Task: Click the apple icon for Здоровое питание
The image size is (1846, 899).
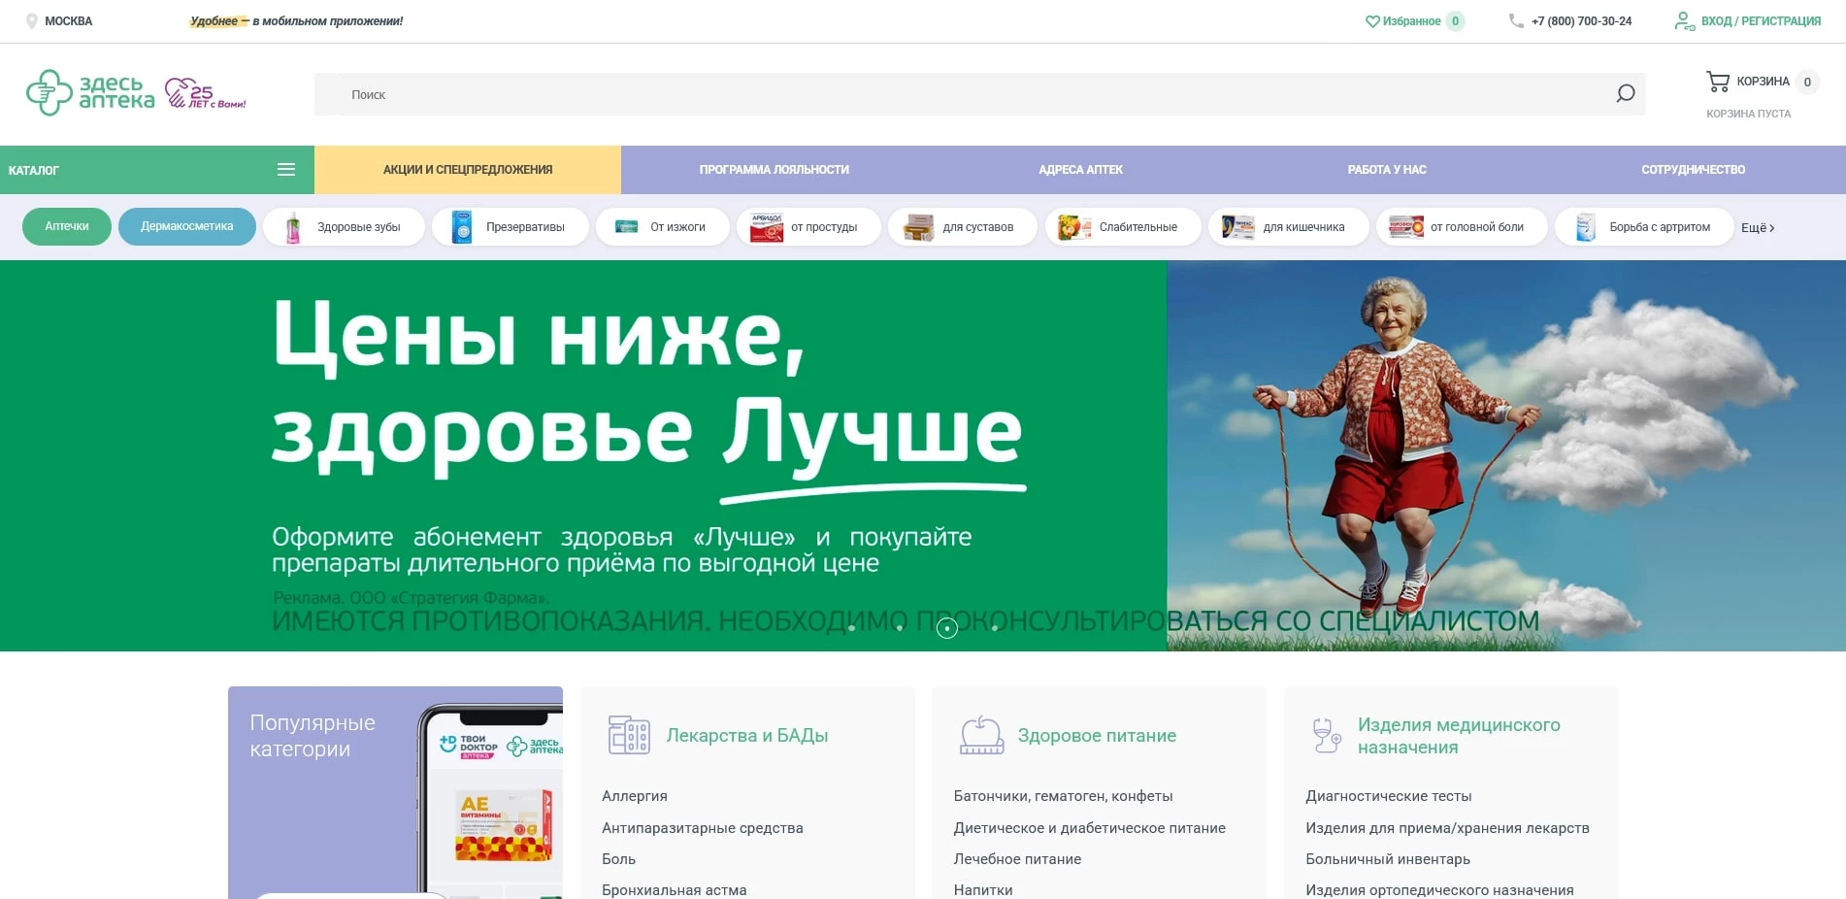Action: 980,734
